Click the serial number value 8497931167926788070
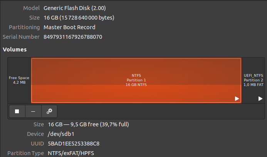Image resolution: width=267 pixels, height=157 pixels. click(x=73, y=37)
